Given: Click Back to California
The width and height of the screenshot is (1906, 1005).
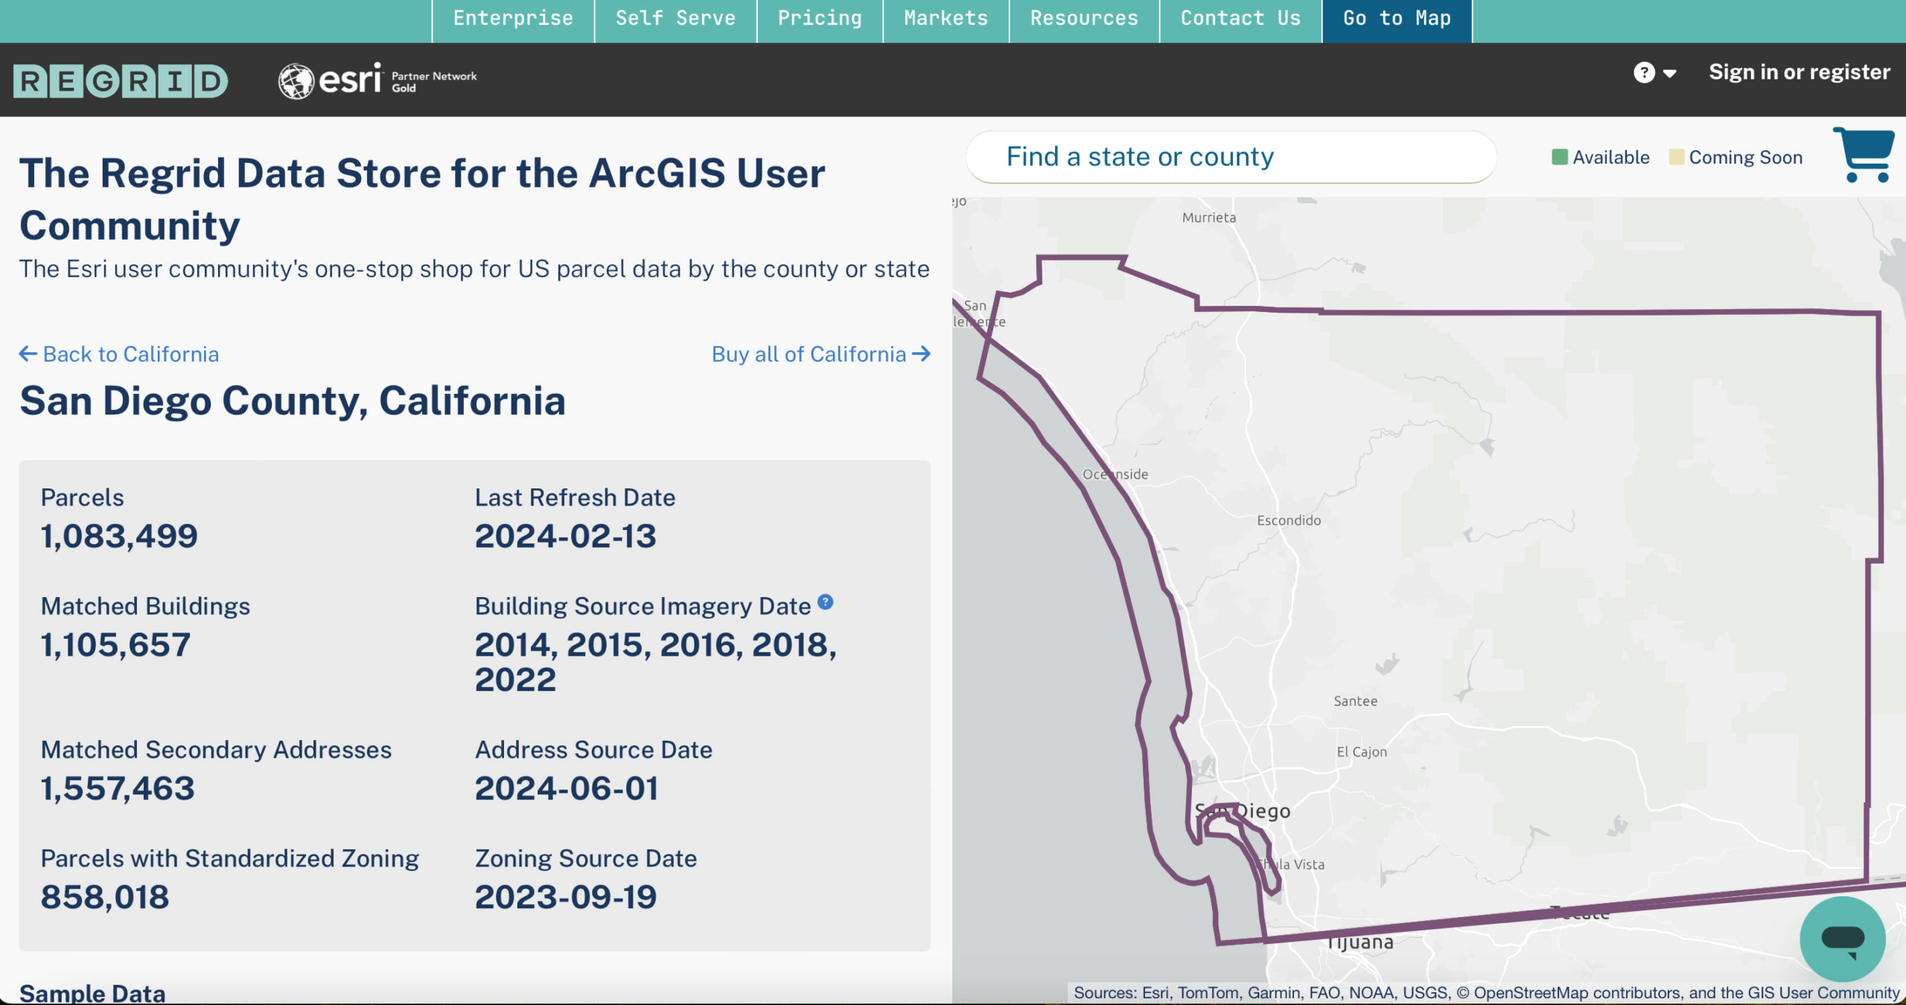Looking at the screenshot, I should tap(131, 354).
